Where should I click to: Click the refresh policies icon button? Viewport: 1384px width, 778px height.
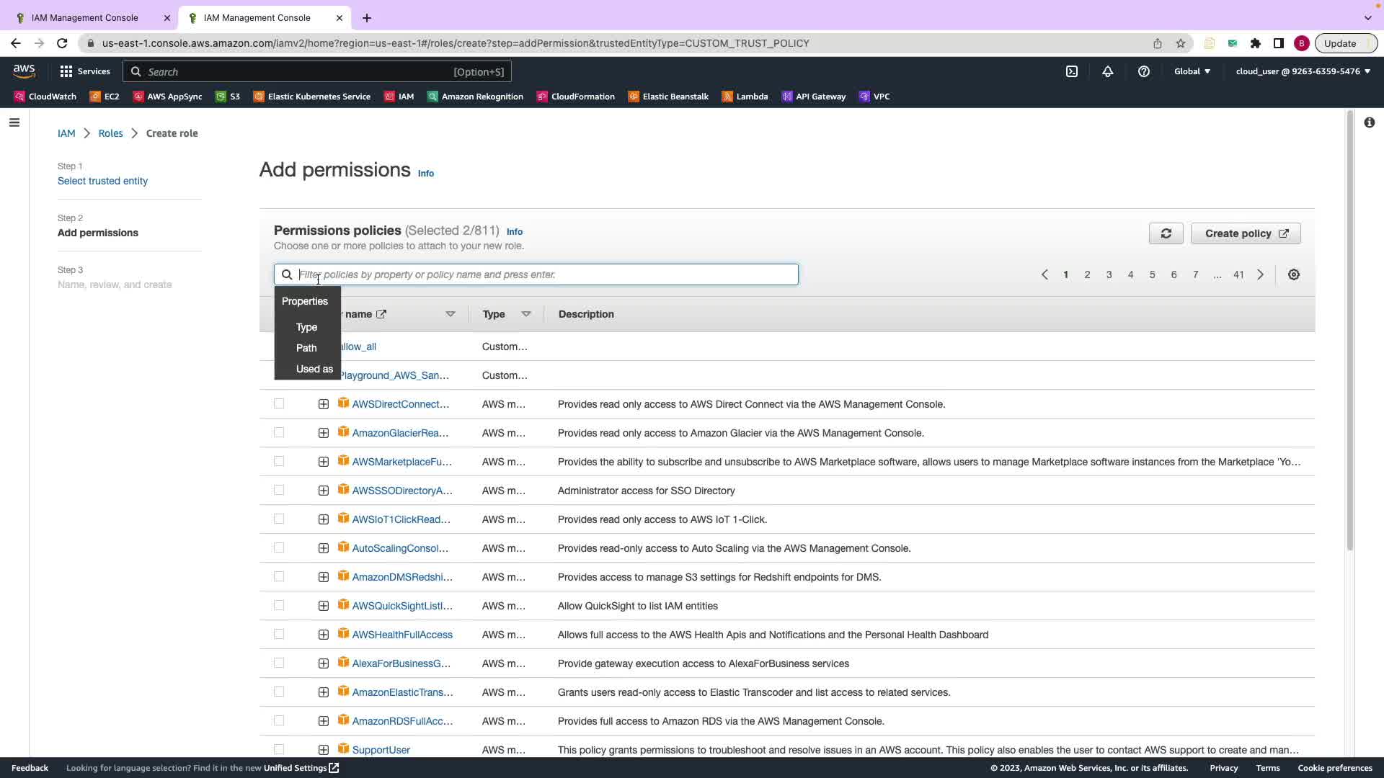(x=1166, y=233)
